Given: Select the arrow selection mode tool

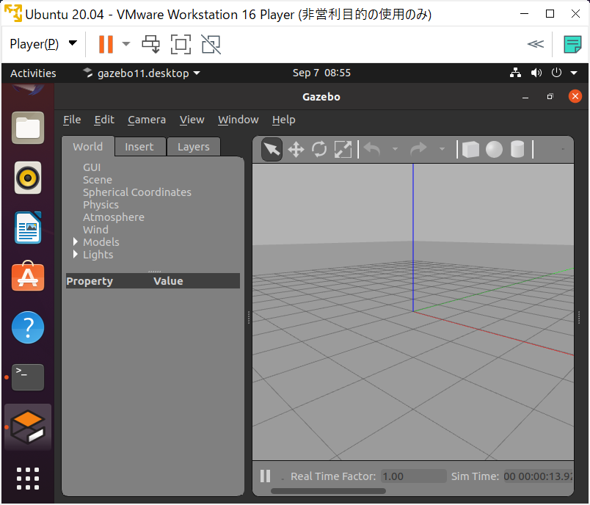Looking at the screenshot, I should pos(272,150).
